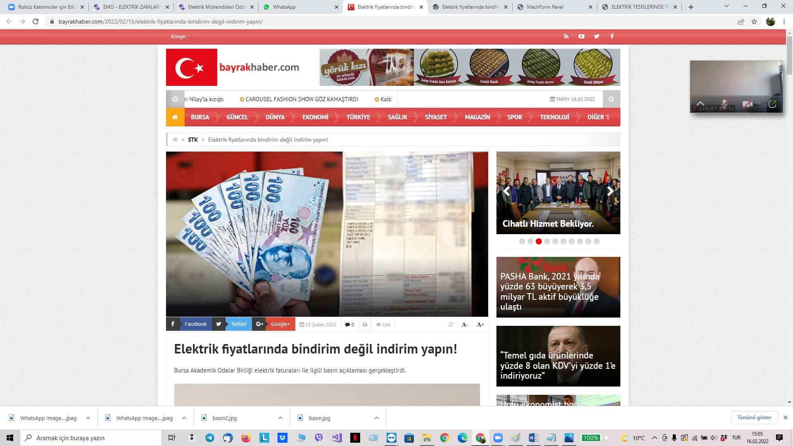Go to SAĞLIK news category

coord(397,117)
